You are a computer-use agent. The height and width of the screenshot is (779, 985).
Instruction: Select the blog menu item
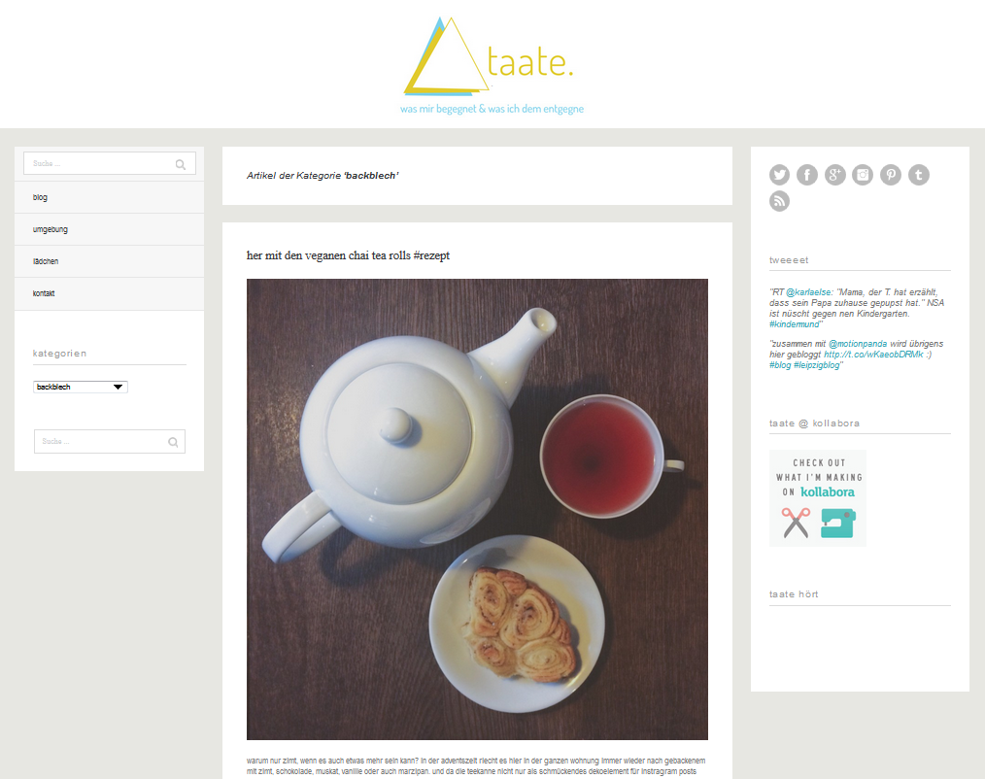click(x=110, y=197)
